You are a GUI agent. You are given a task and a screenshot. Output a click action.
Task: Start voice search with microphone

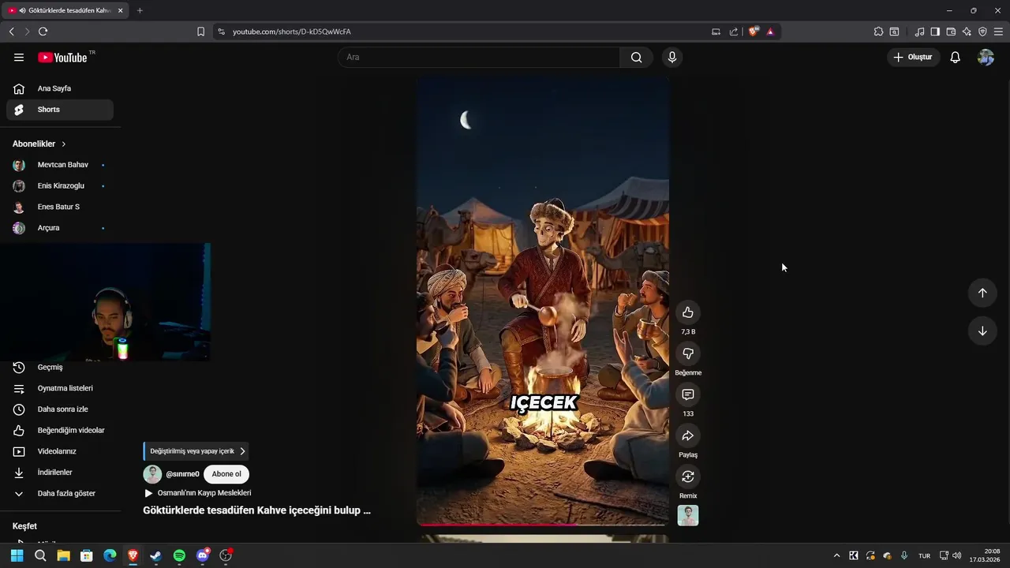click(x=672, y=57)
